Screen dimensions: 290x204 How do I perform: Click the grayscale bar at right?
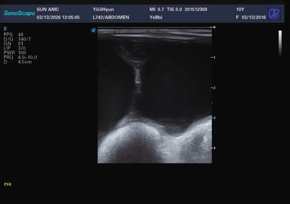point(280,44)
